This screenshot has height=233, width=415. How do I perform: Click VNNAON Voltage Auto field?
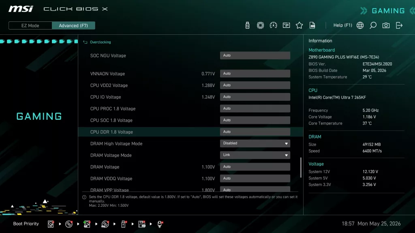point(255,74)
